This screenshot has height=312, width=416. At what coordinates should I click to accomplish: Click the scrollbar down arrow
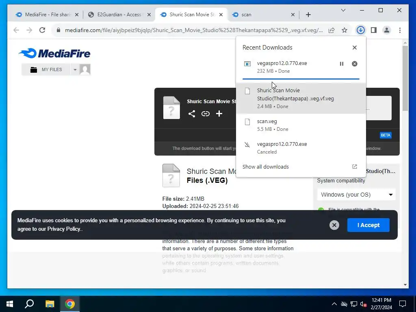[x=405, y=285]
